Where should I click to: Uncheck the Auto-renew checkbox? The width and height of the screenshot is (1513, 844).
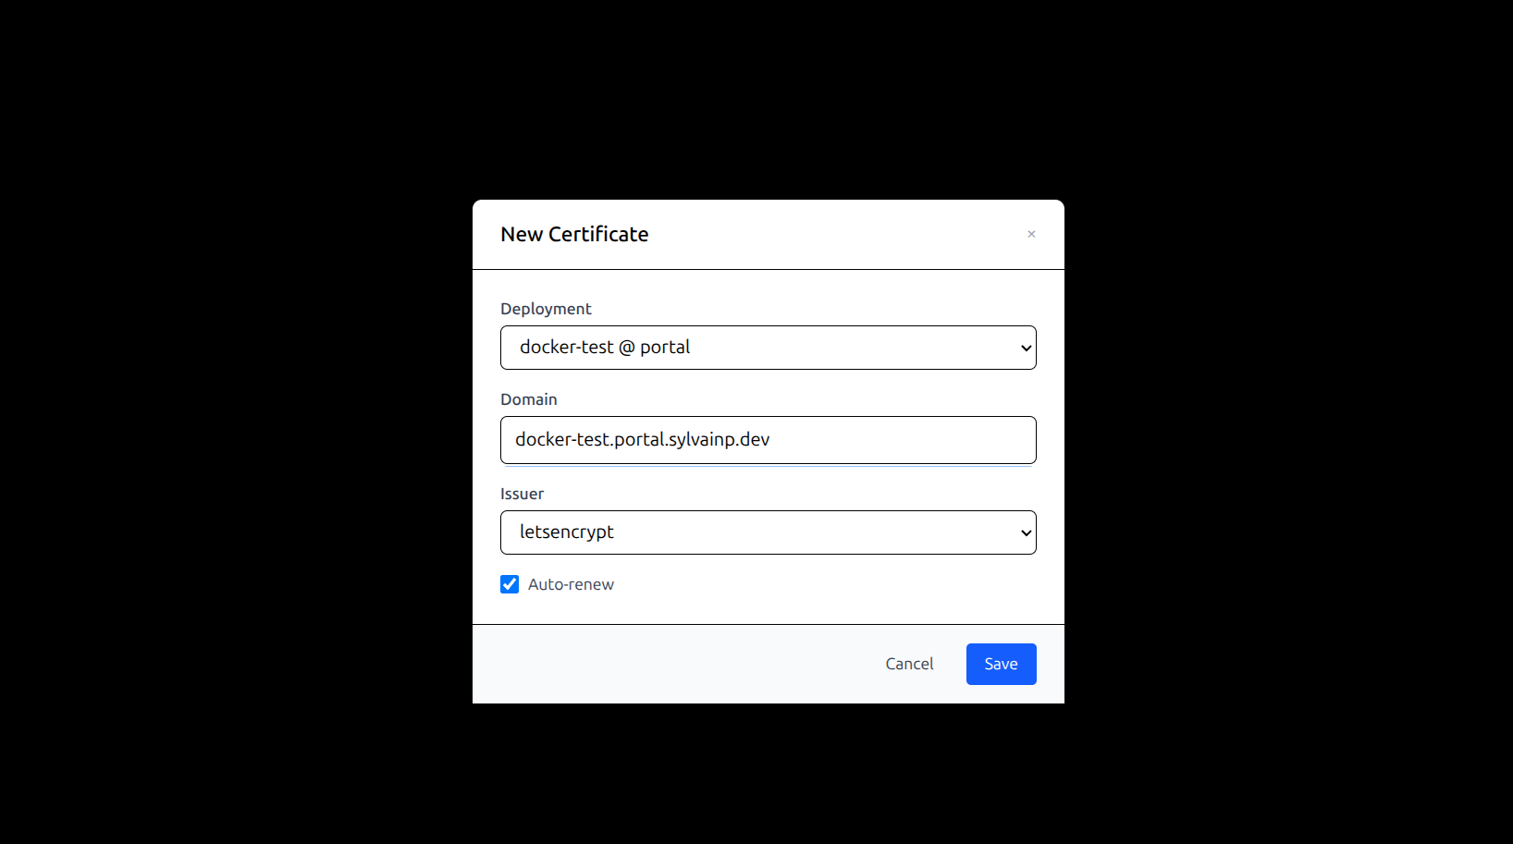click(x=510, y=584)
